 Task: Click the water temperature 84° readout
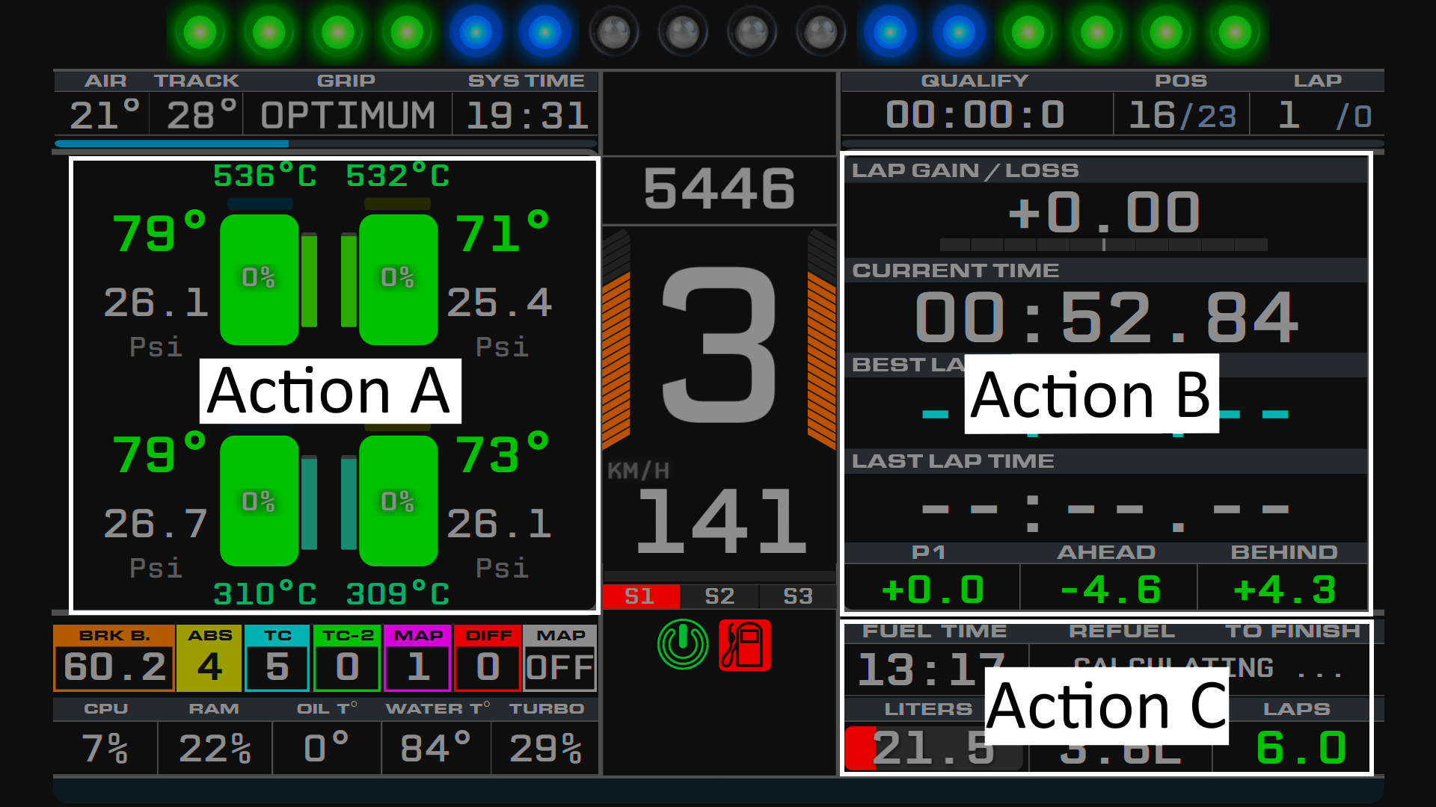click(x=435, y=748)
